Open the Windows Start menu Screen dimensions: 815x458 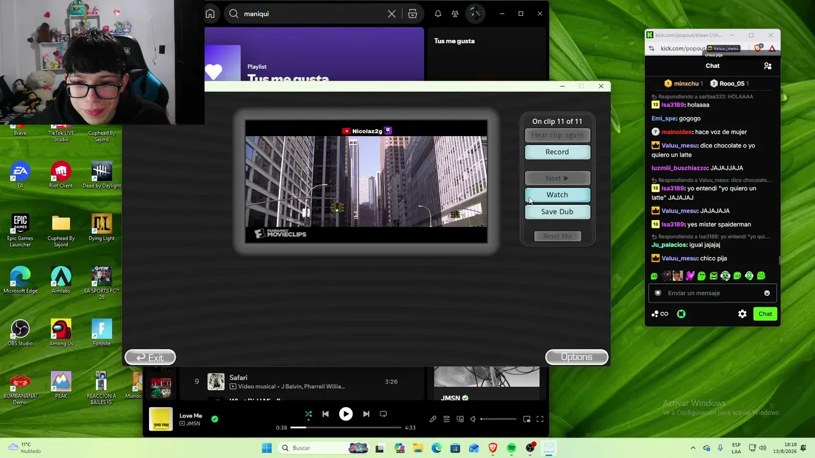(x=267, y=448)
